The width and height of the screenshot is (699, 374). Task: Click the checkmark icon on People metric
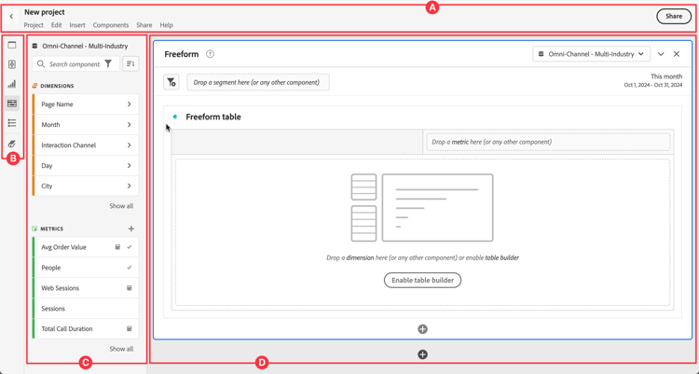130,268
